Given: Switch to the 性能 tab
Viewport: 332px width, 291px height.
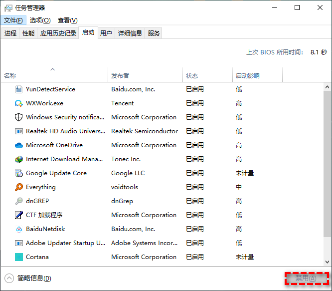Looking at the screenshot, I should [28, 33].
